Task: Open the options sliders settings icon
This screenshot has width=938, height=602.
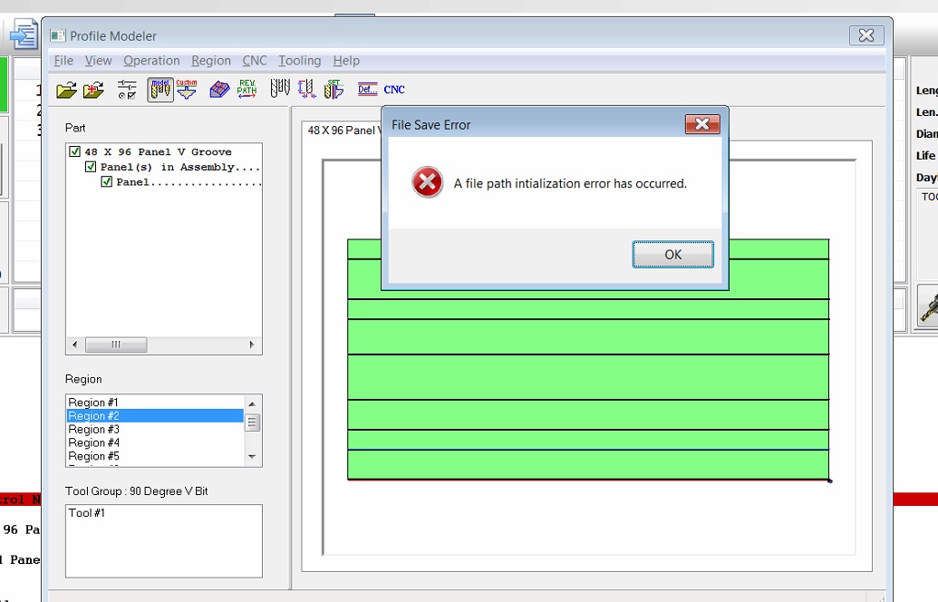Action: pos(127,90)
